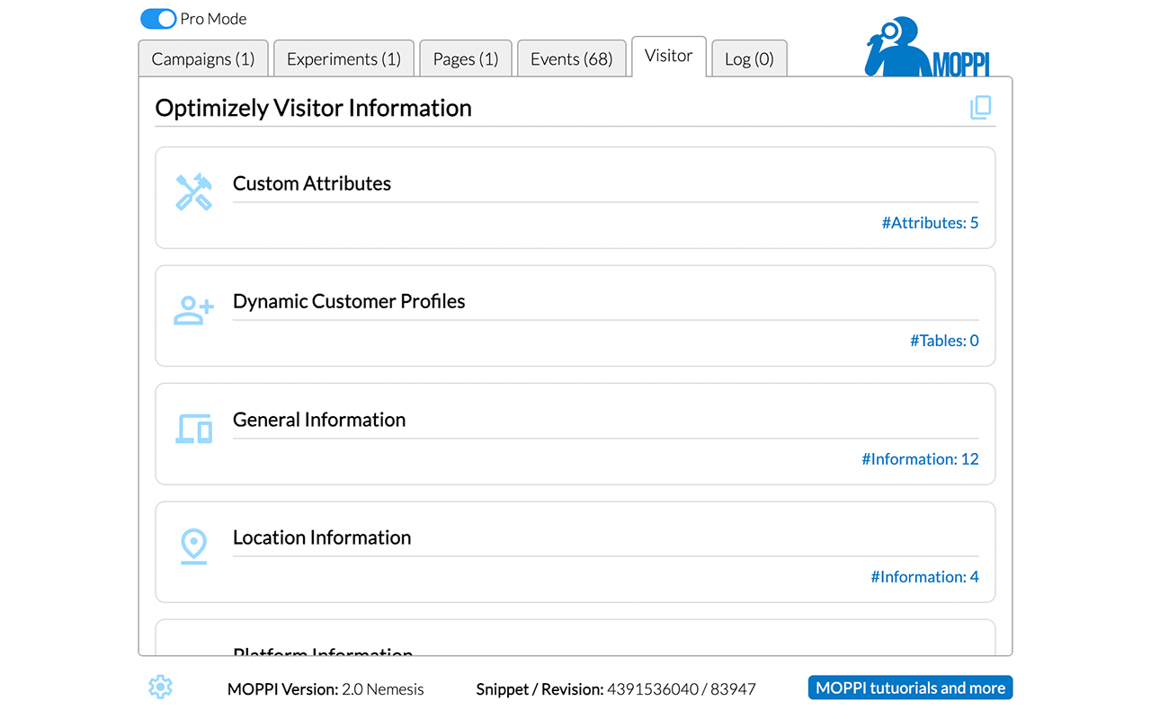Click the #Tables: 0 count
The image size is (1151, 719).
click(944, 341)
